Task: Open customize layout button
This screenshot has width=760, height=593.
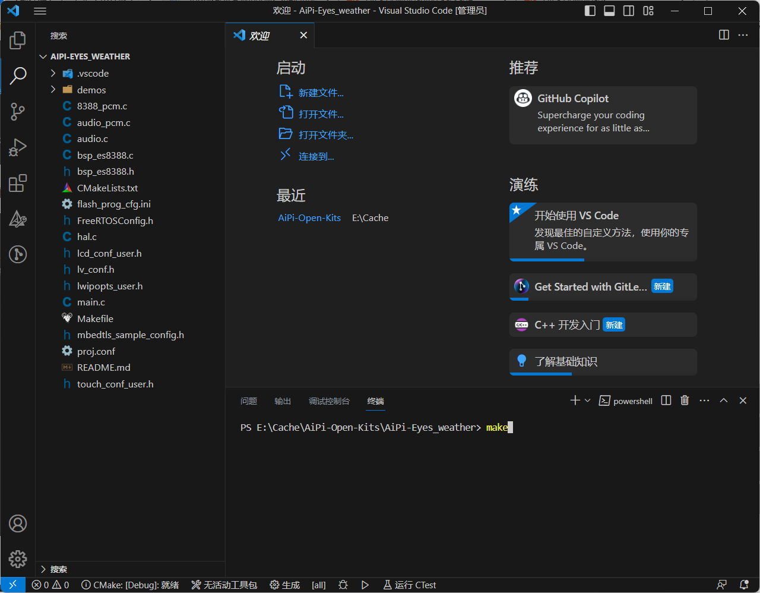Action: (x=648, y=11)
